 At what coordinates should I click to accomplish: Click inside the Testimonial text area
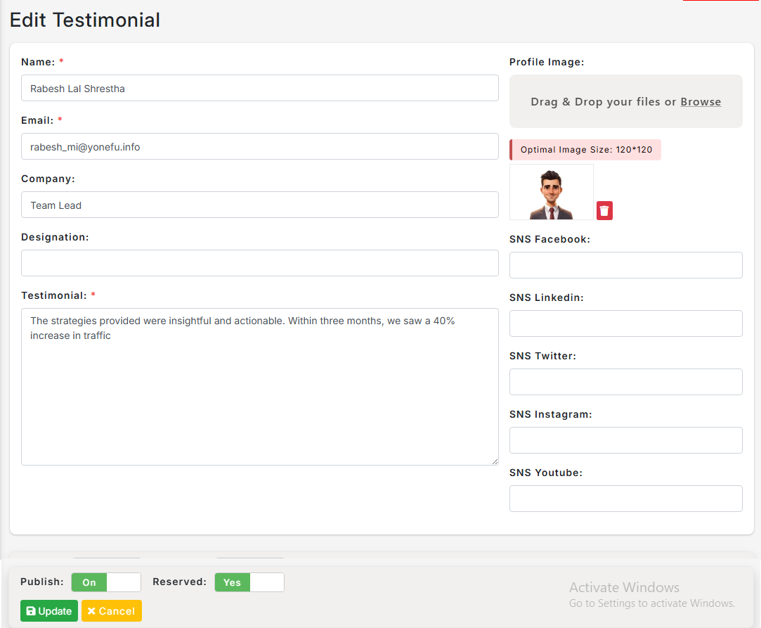260,387
